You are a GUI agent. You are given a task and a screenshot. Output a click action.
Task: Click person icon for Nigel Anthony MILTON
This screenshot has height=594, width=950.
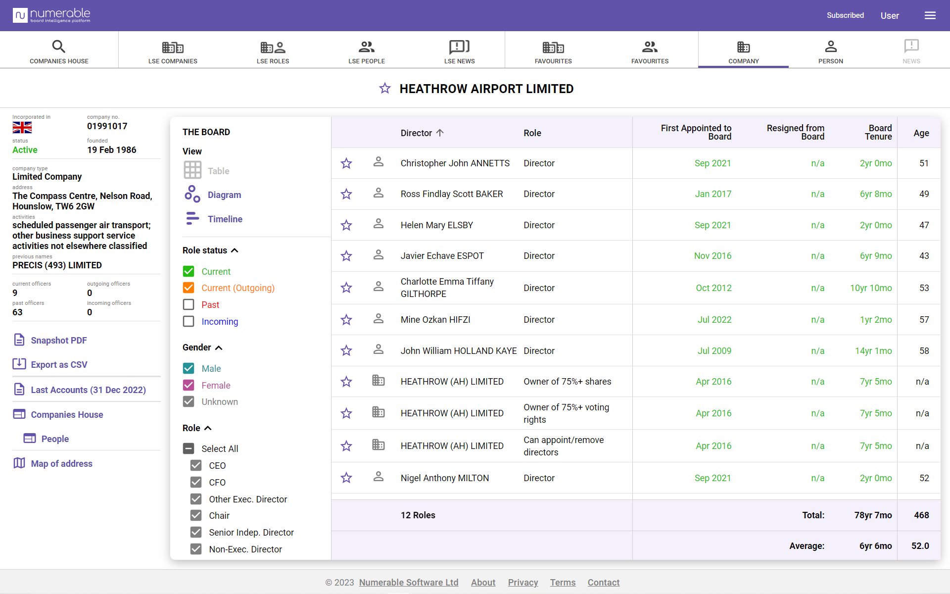coord(379,477)
